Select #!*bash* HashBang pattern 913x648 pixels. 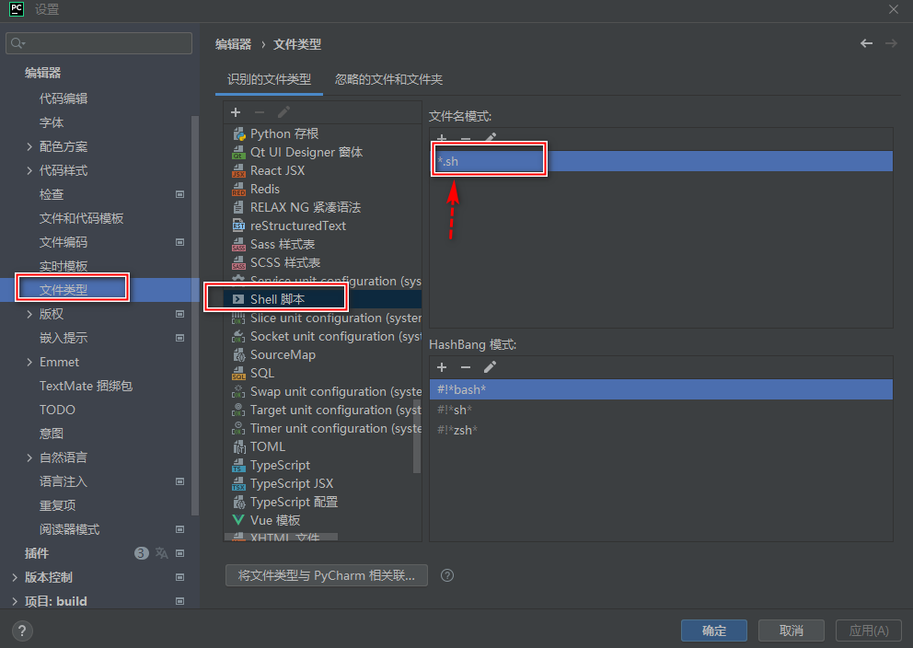[661, 389]
